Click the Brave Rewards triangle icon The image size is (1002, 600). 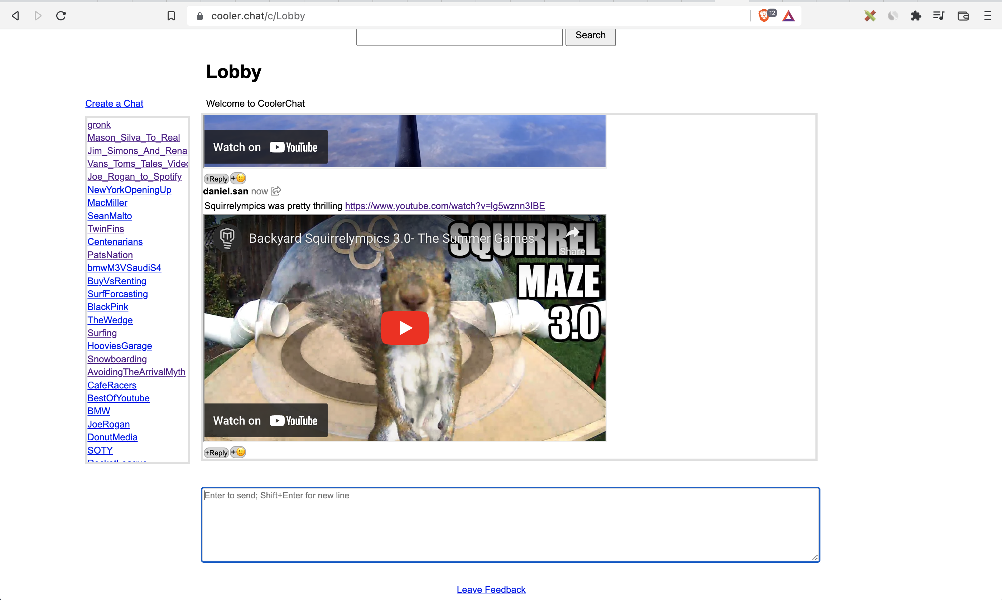click(x=788, y=16)
